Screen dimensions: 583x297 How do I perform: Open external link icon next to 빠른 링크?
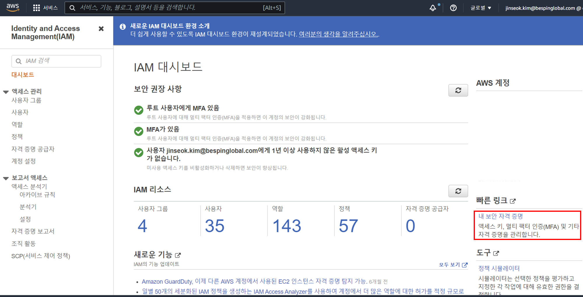[513, 201]
